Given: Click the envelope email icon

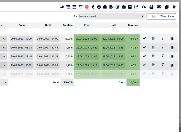Looking at the screenshot, I should tap(159, 7).
